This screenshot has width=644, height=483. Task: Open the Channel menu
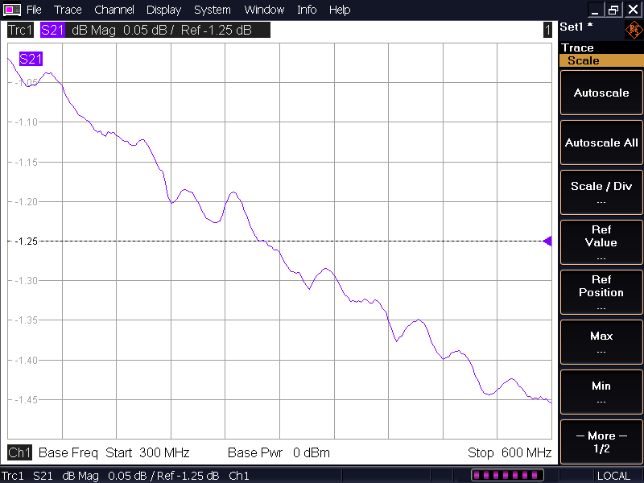[114, 10]
